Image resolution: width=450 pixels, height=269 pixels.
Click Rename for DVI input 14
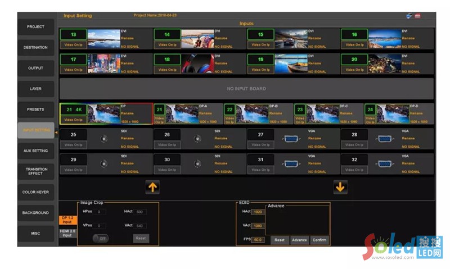[221, 38]
